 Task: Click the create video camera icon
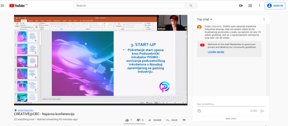[241, 6]
